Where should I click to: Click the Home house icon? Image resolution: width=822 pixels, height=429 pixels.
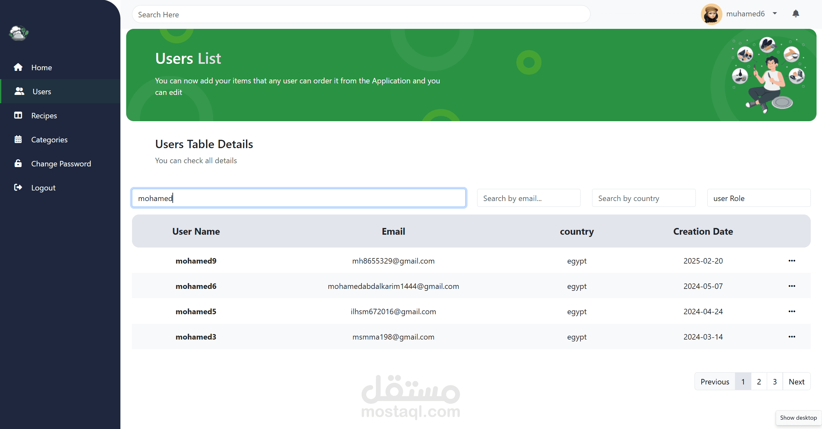coord(18,67)
